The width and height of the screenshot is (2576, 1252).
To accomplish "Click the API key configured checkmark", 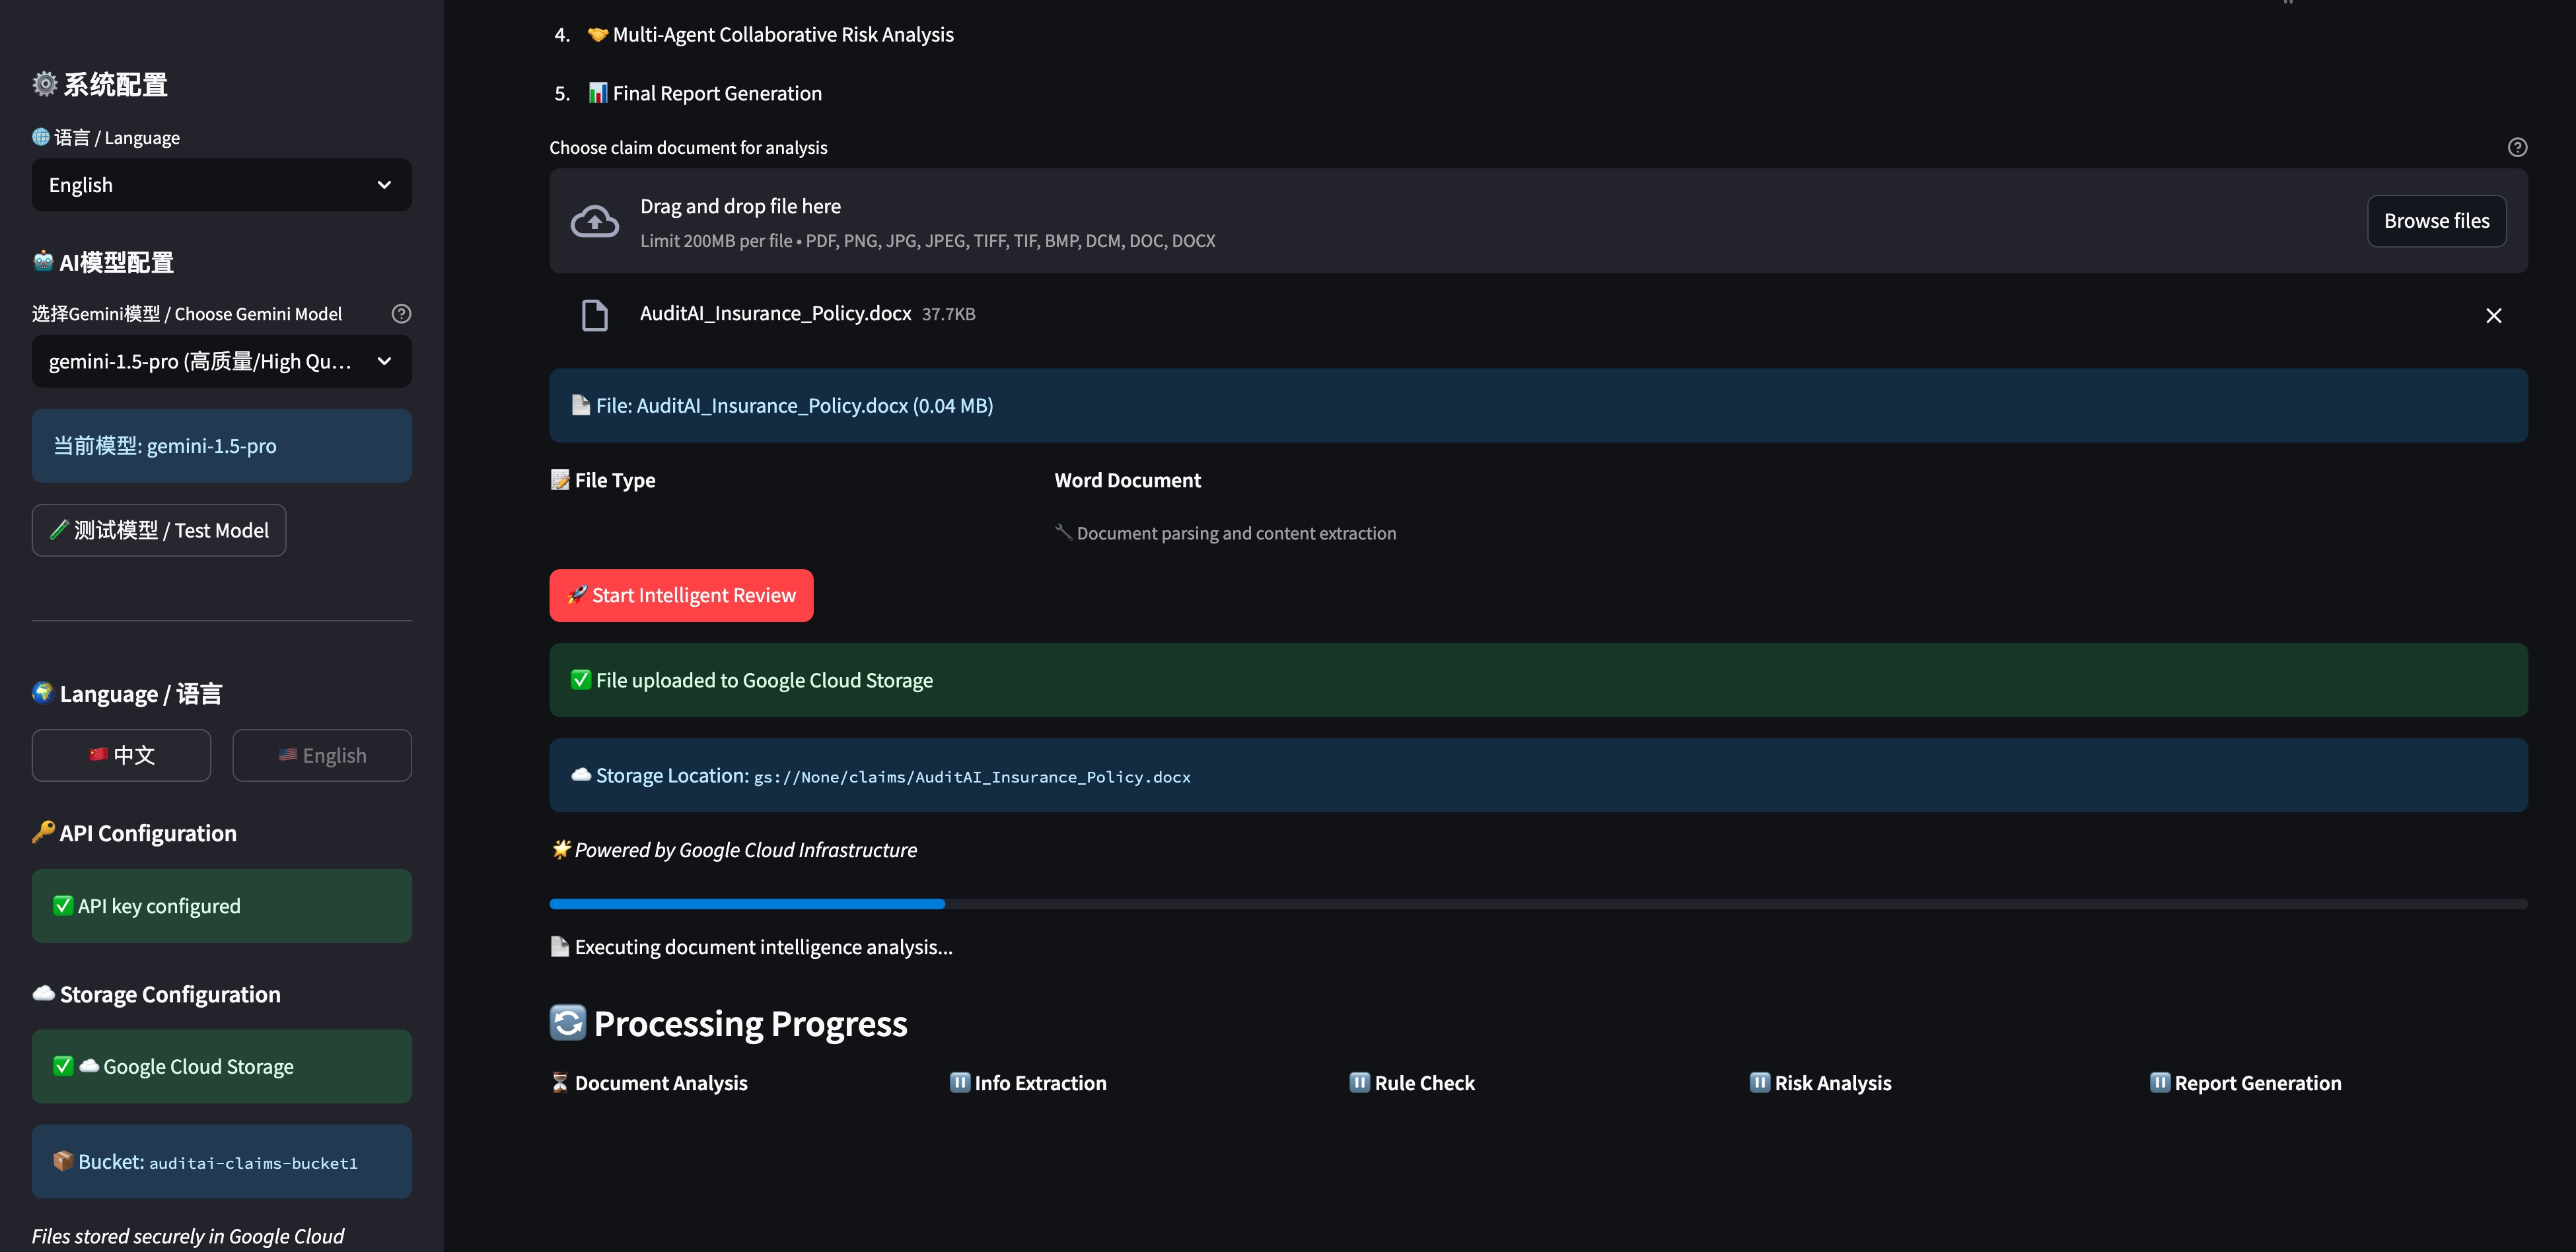I will pyautogui.click(x=63, y=906).
